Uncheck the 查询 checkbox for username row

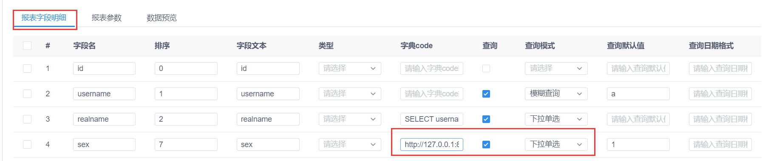click(486, 94)
